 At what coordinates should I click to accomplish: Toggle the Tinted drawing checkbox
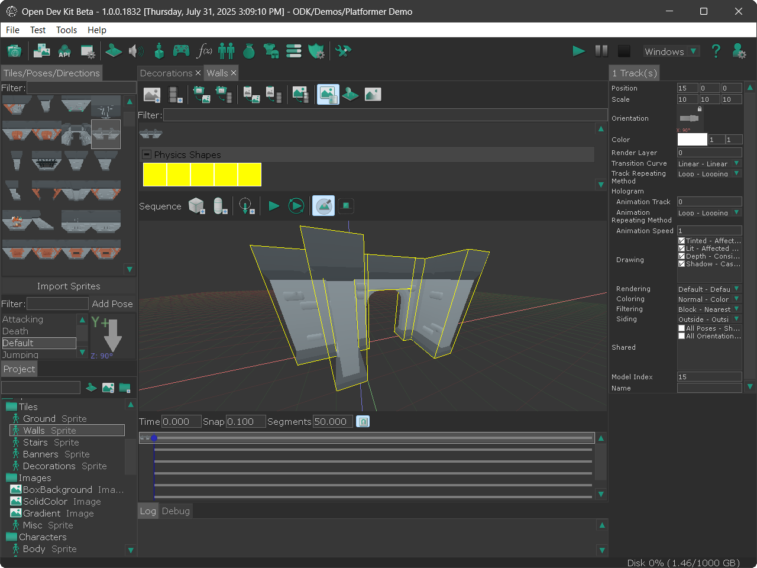point(682,241)
